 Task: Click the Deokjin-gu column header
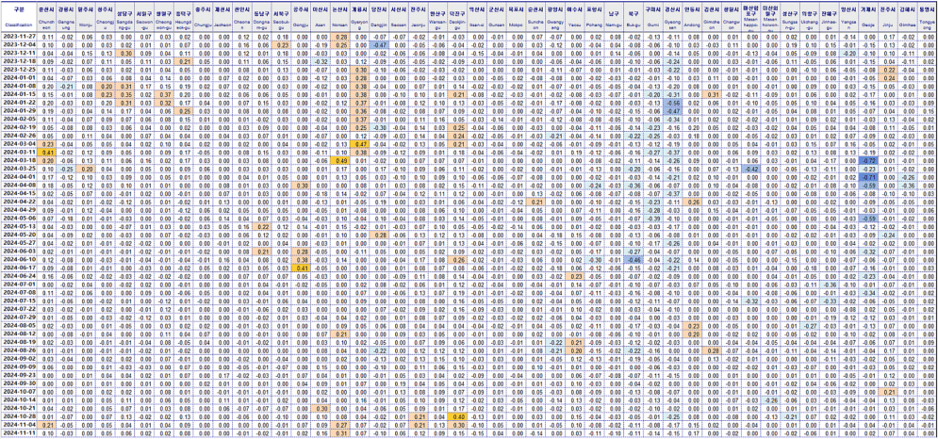pos(458,18)
